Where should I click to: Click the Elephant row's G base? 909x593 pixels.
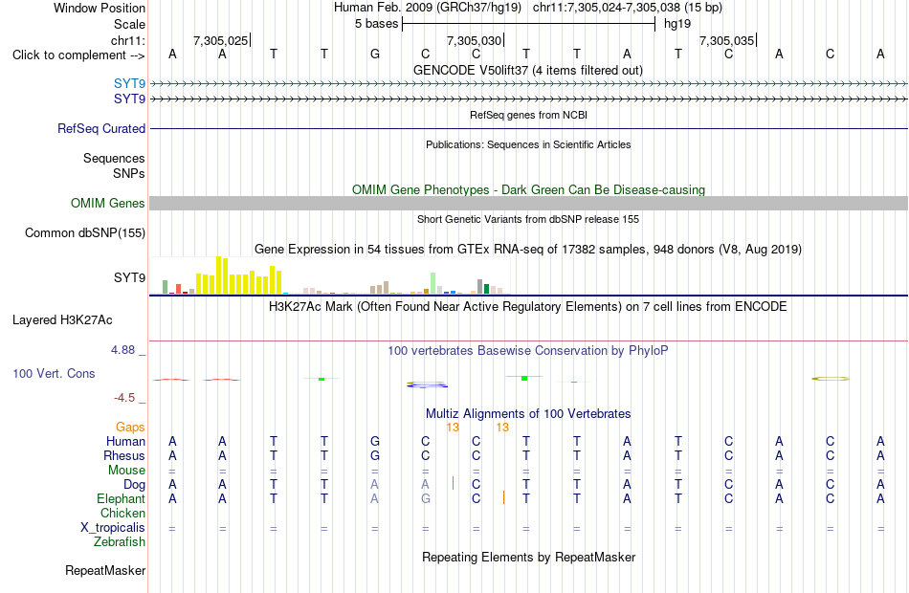click(x=426, y=499)
